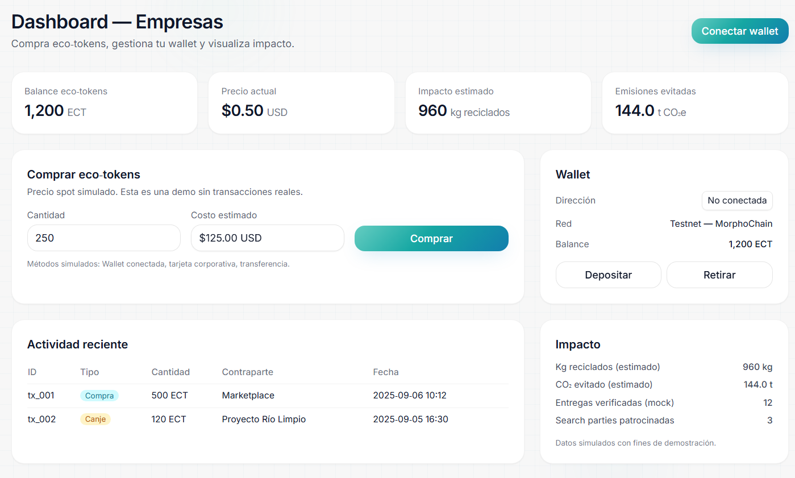The width and height of the screenshot is (795, 478).
Task: Click the Proyecto Río Limpio cell
Action: click(x=264, y=419)
